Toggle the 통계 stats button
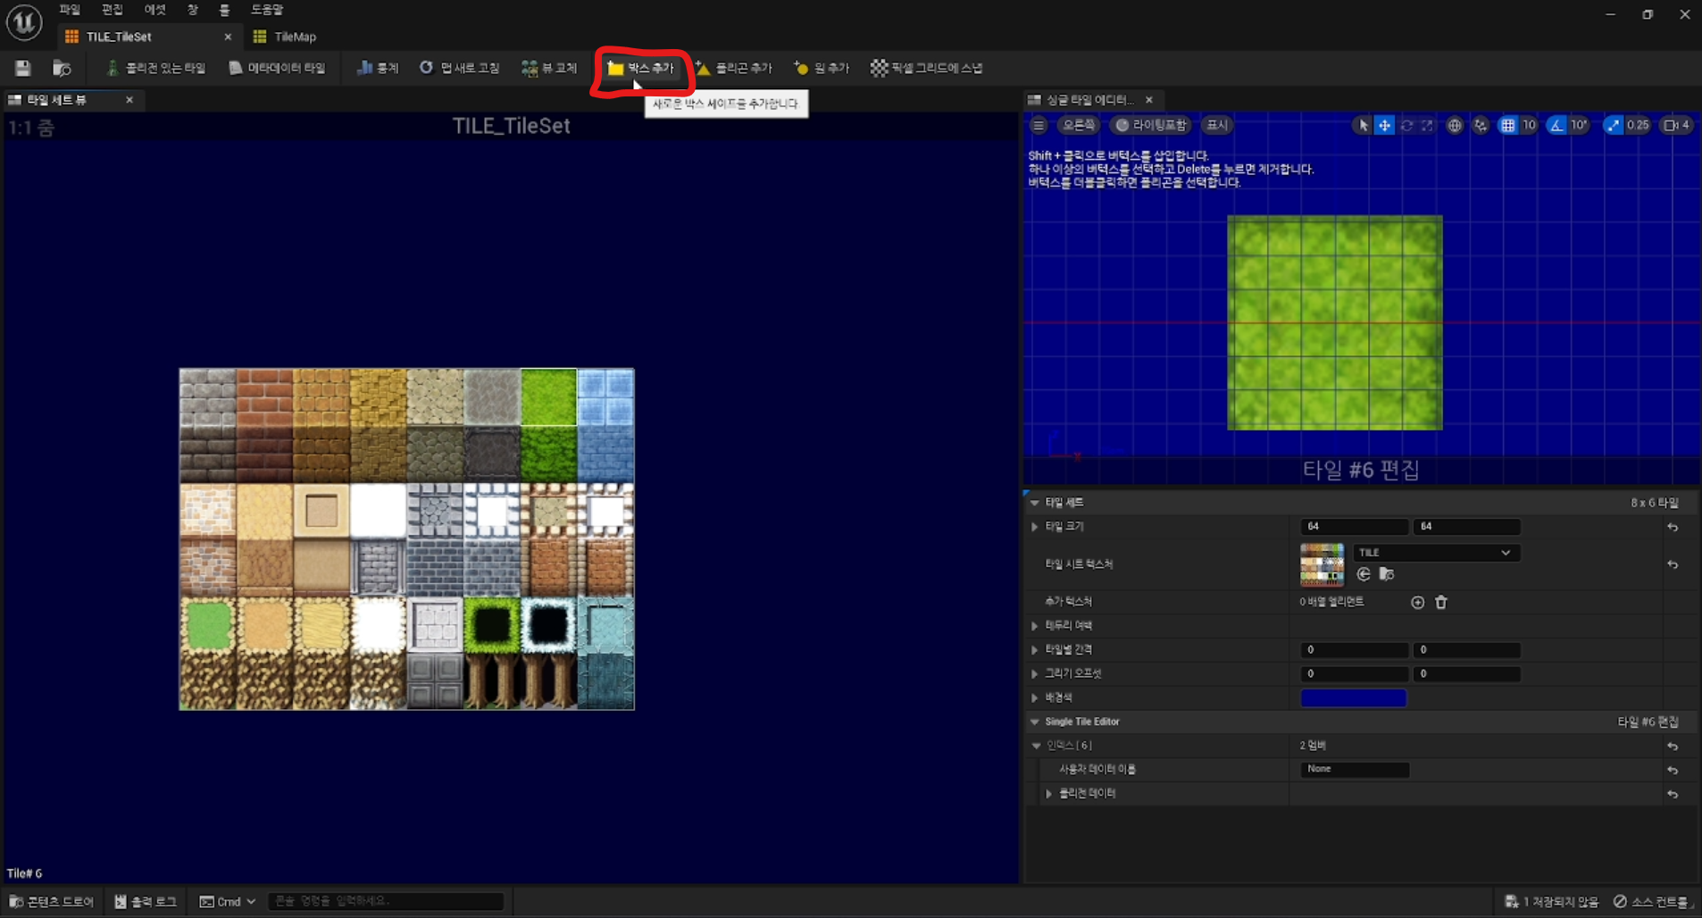Image resolution: width=1702 pixels, height=918 pixels. pyautogui.click(x=378, y=68)
